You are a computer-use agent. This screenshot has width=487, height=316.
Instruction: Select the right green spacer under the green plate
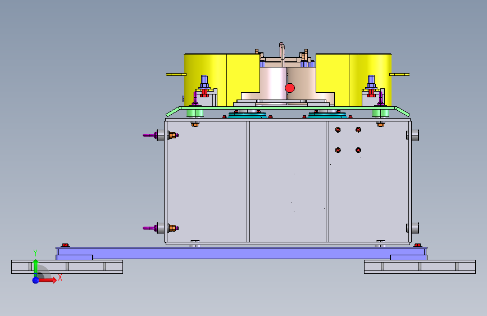click(380, 113)
